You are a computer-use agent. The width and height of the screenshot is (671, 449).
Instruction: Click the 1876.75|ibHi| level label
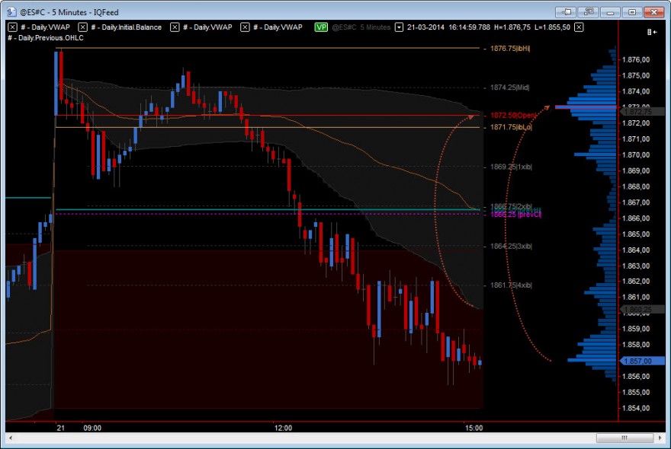[509, 48]
